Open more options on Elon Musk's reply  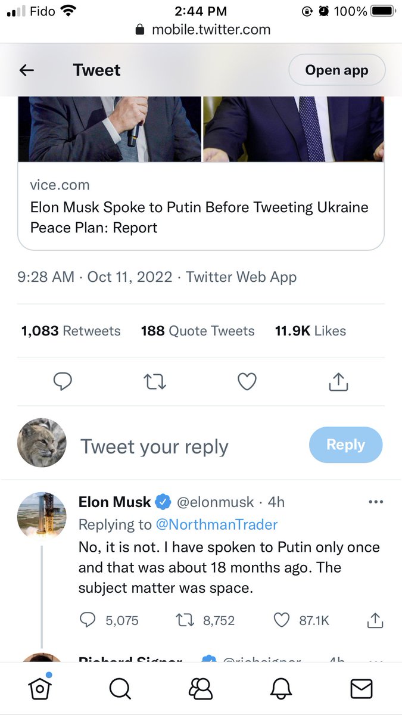point(376,502)
